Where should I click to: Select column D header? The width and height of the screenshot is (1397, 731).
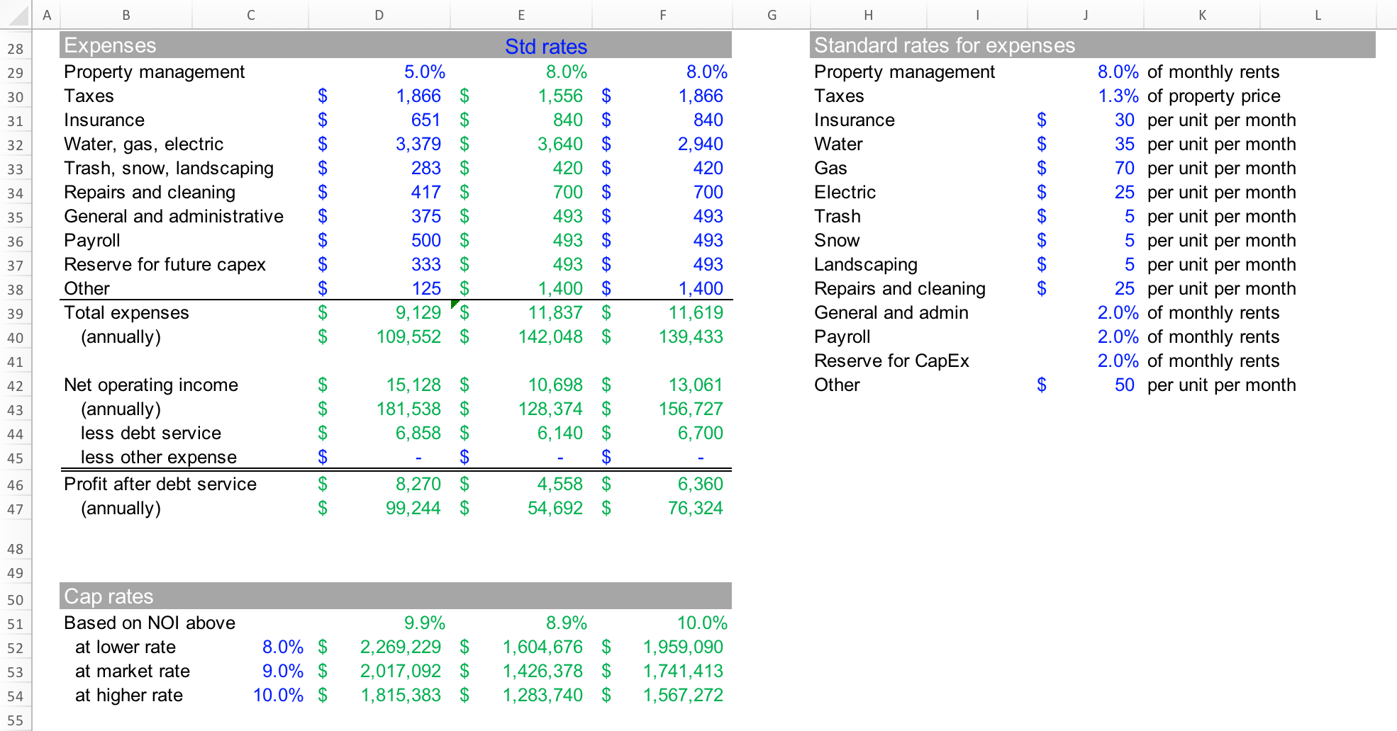(x=379, y=14)
